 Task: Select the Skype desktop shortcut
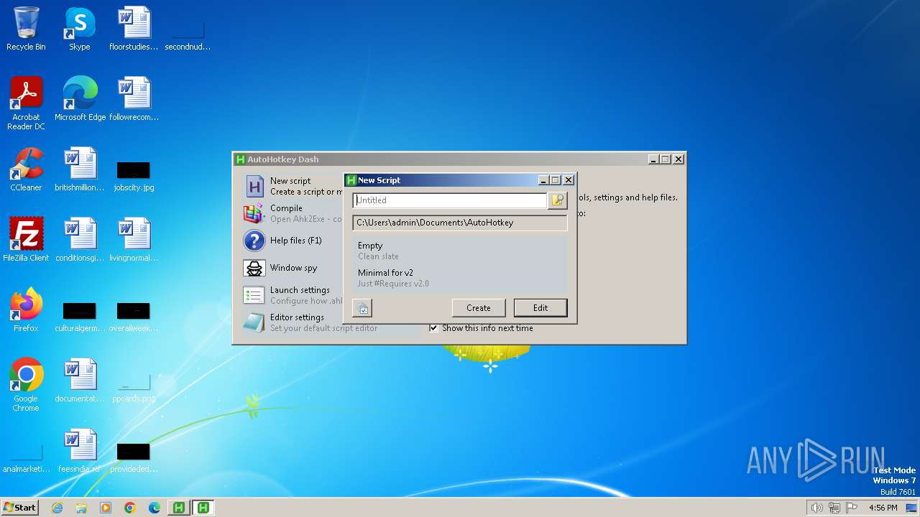[x=80, y=29]
